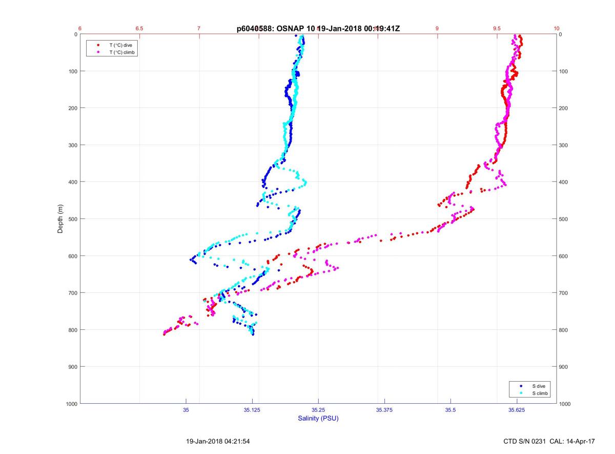
Task: Select the 'T (°C) dive' legend entry
Action: pos(120,45)
